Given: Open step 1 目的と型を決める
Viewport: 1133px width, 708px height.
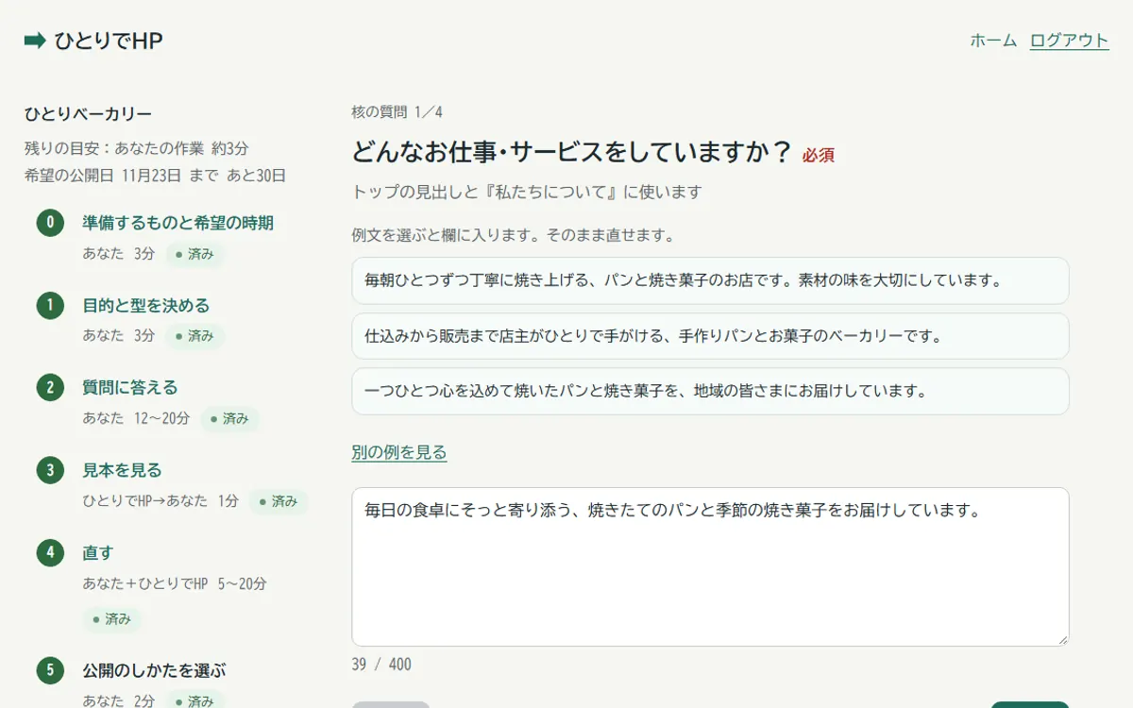Looking at the screenshot, I should 145,305.
